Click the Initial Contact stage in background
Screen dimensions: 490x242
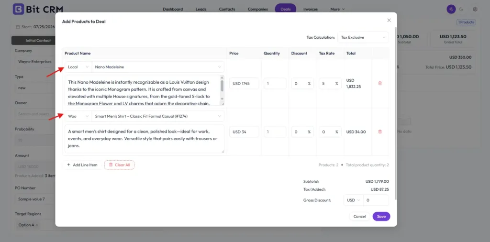point(33,40)
